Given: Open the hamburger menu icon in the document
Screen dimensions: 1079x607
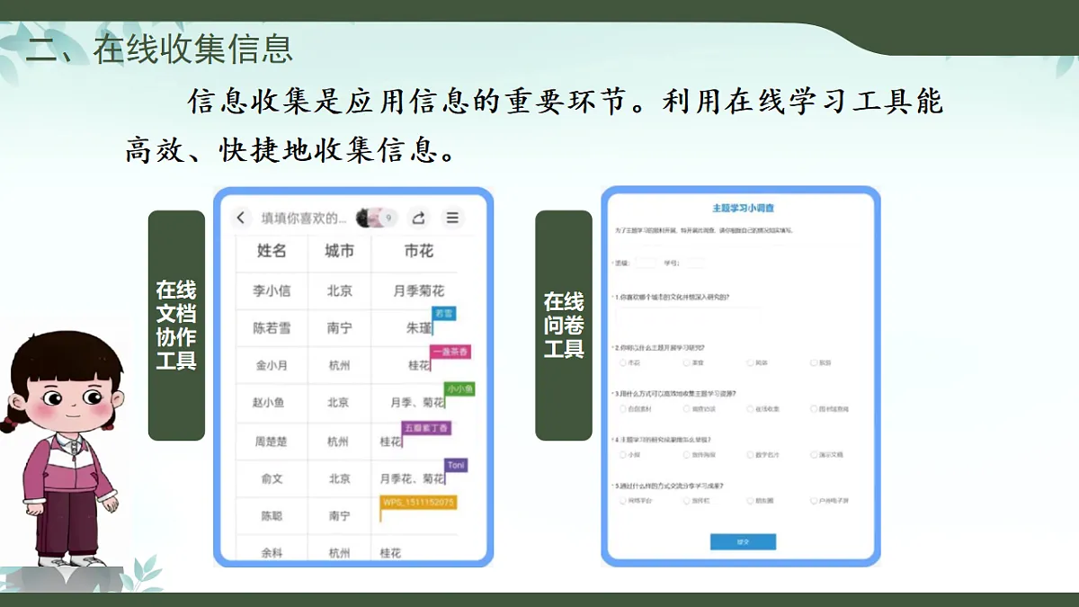Looking at the screenshot, I should pos(452,218).
